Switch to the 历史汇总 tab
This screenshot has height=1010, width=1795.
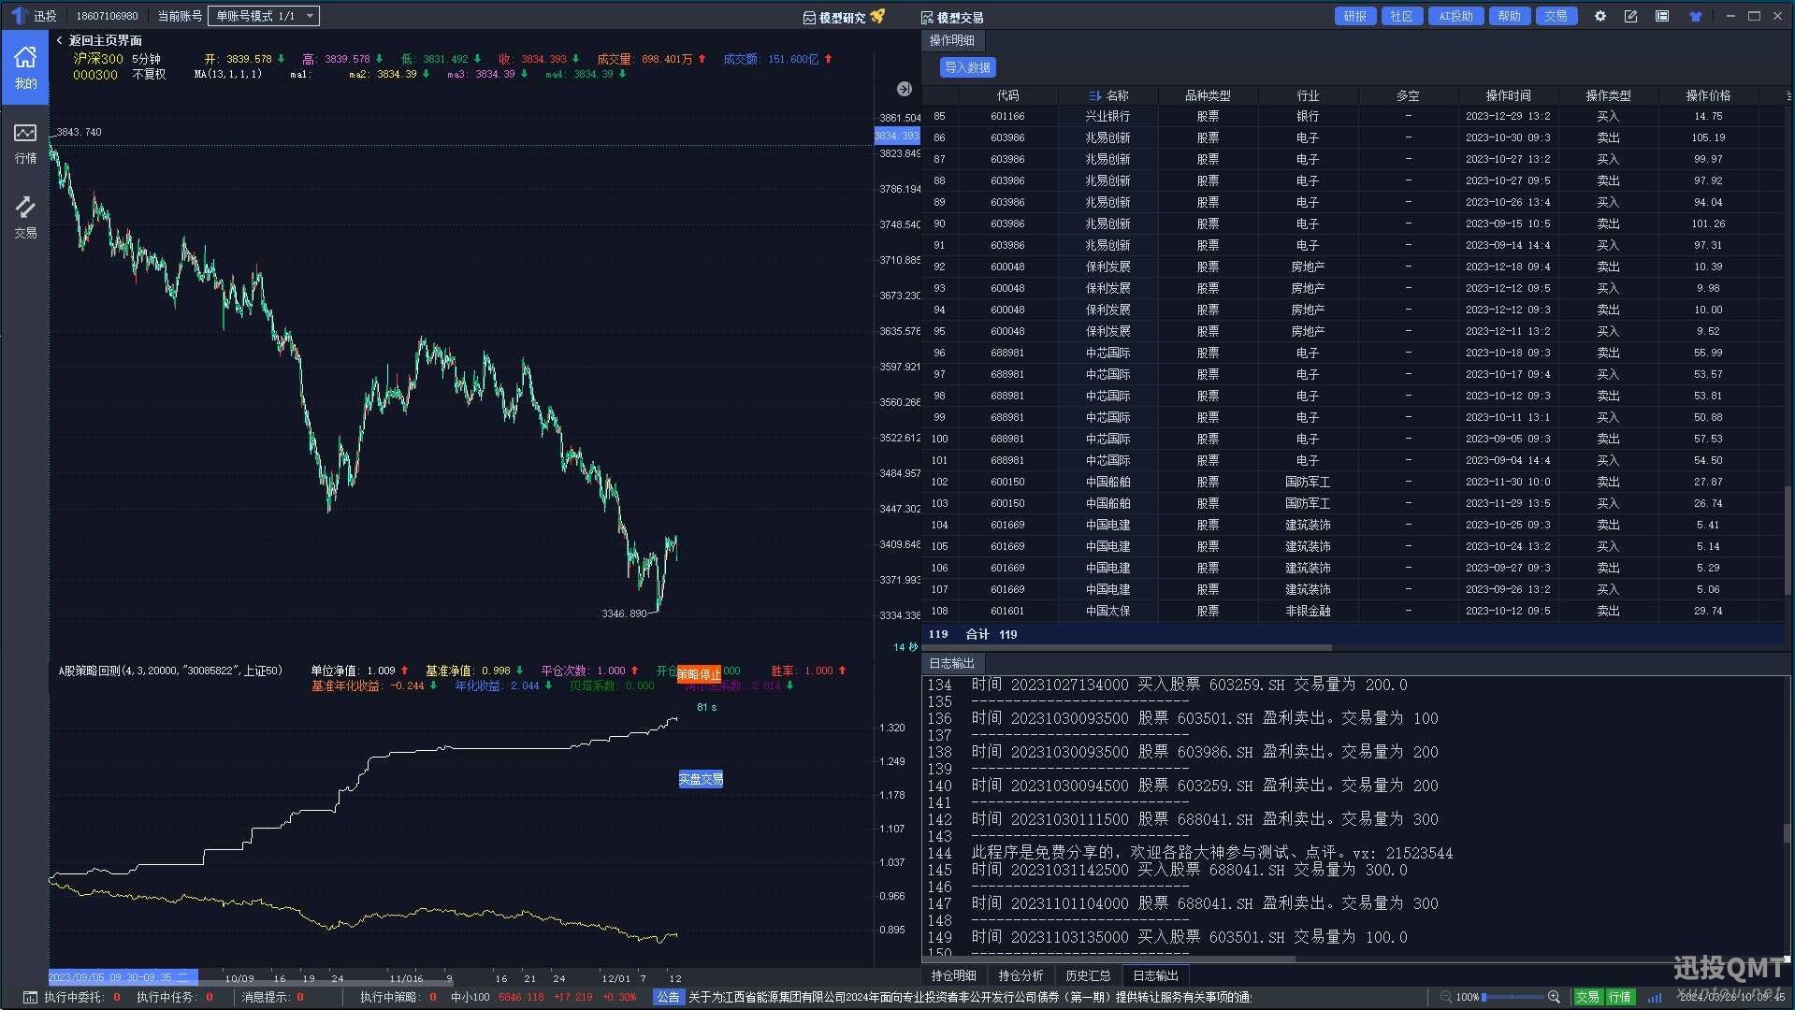1088,975
